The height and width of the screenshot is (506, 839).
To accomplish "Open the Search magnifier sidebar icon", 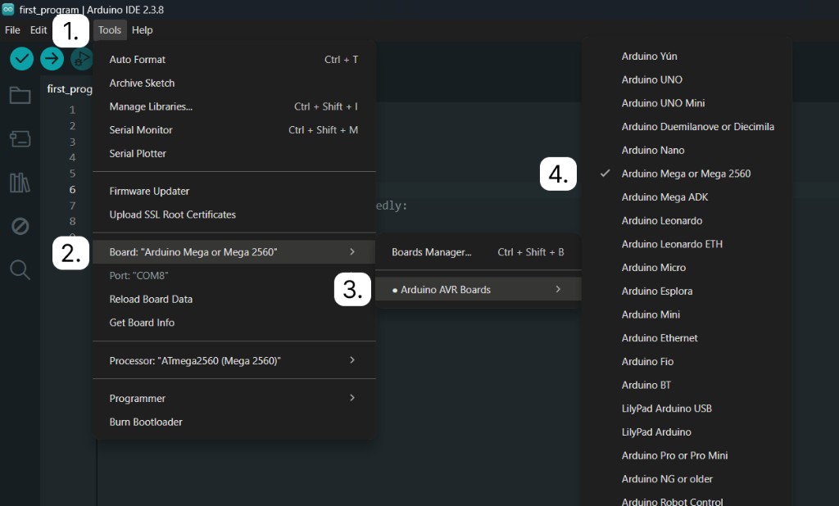I will [20, 270].
